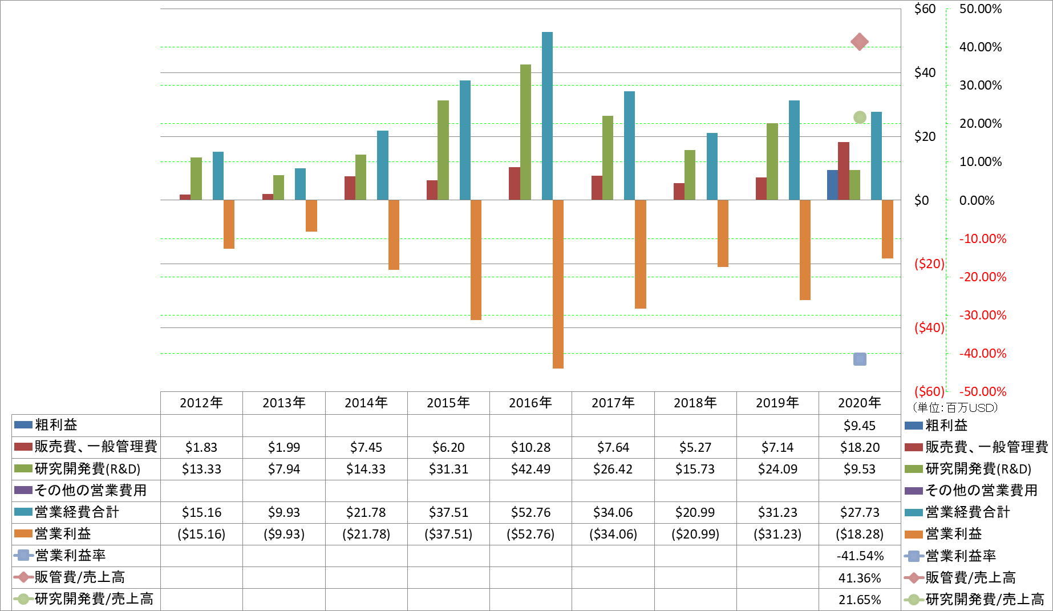Click the 2018 研究開発費 green bar
Screen dimensions: 1053x611
pos(690,175)
